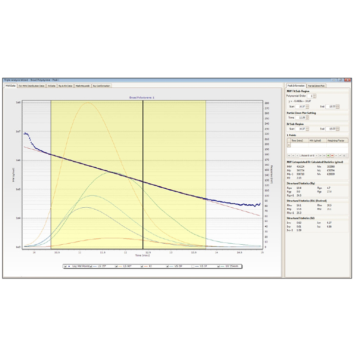Cancel L Point edit with X icon
Viewport: 356px width, 356px height.
point(344,155)
